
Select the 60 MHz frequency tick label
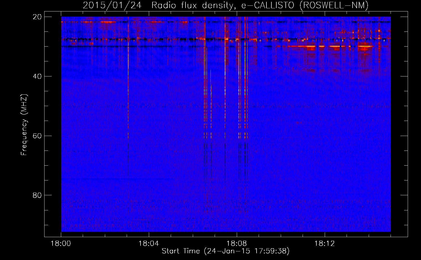(x=37, y=136)
